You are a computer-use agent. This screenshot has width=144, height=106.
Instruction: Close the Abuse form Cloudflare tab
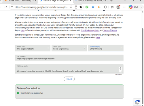coord(35,1)
